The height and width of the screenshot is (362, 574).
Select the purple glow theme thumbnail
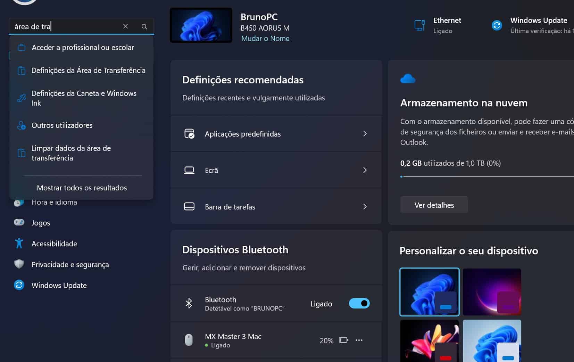(x=492, y=292)
